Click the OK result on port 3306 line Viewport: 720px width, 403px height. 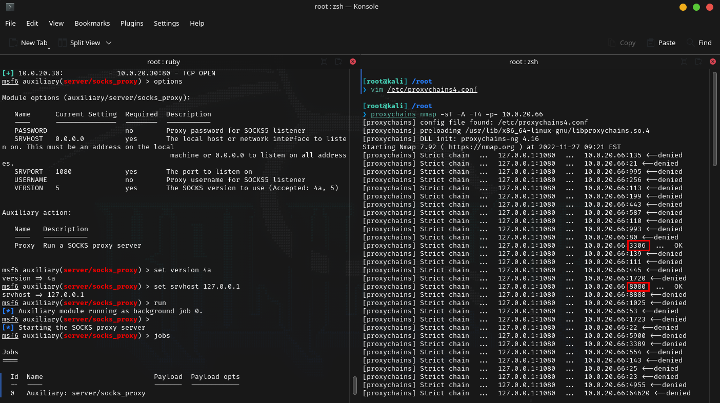[x=678, y=246]
